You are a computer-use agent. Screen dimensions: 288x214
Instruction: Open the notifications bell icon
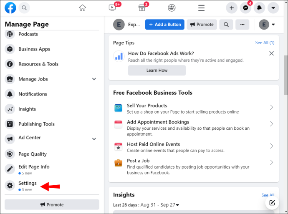point(259,8)
